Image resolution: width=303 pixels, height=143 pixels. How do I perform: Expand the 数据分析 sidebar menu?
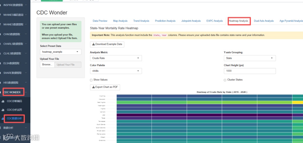pyautogui.click(x=15, y=128)
